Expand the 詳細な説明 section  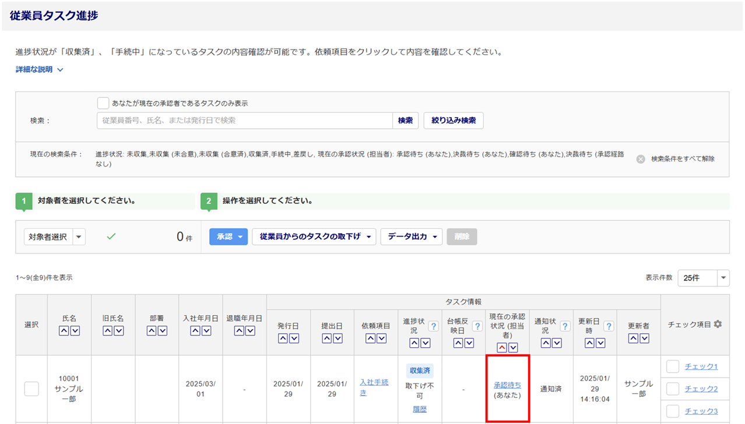pyautogui.click(x=40, y=70)
